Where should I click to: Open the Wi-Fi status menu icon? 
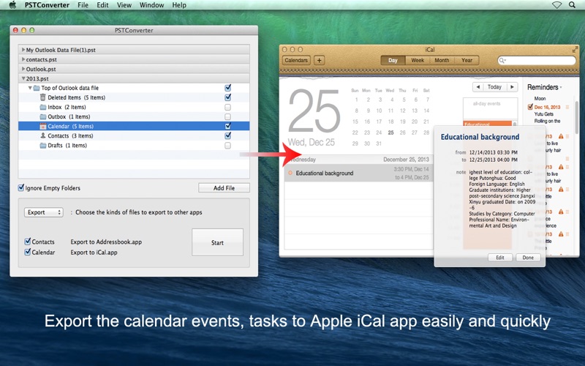tap(556, 5)
